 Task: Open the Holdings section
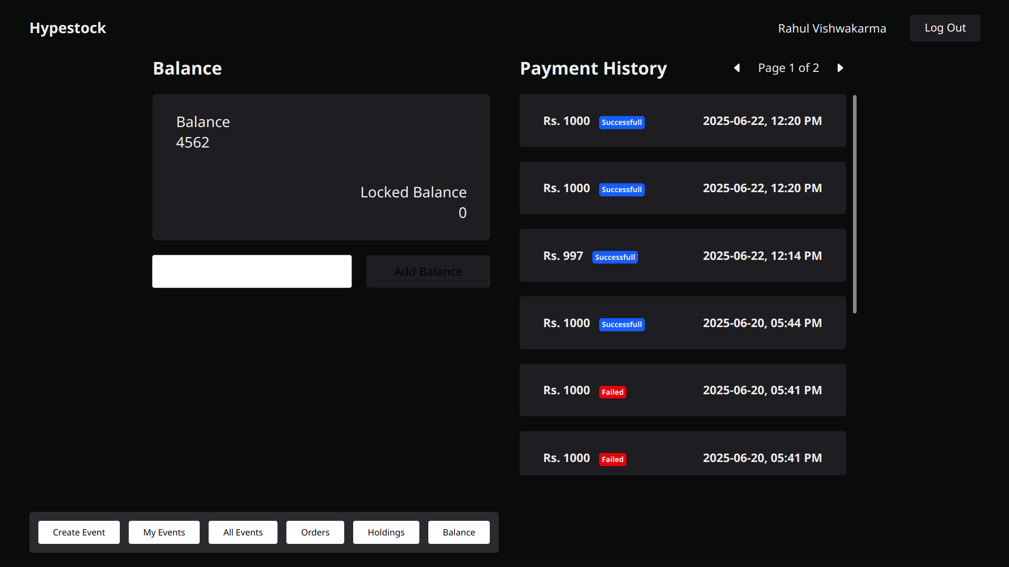[386, 532]
